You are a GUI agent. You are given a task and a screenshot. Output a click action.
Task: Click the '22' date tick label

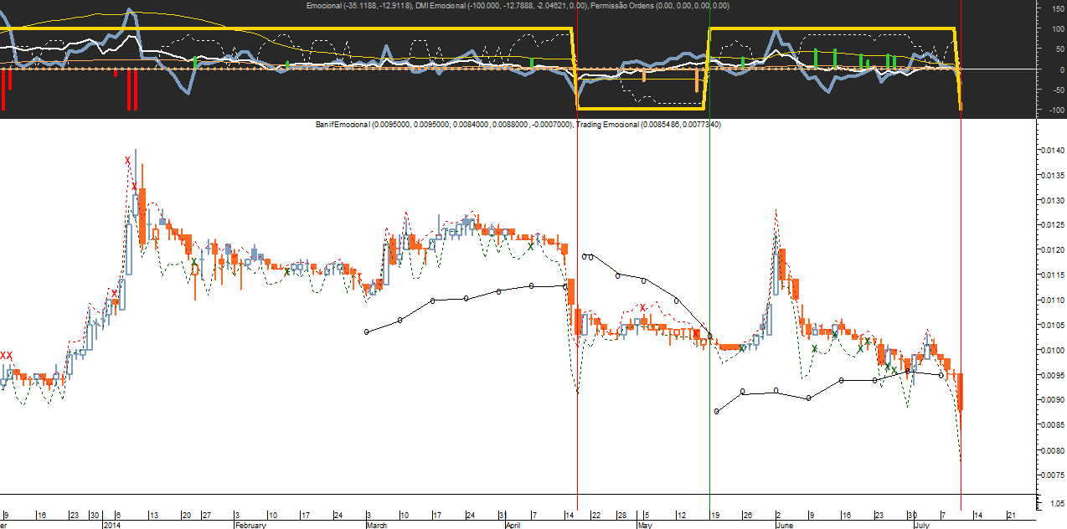pyautogui.click(x=596, y=516)
